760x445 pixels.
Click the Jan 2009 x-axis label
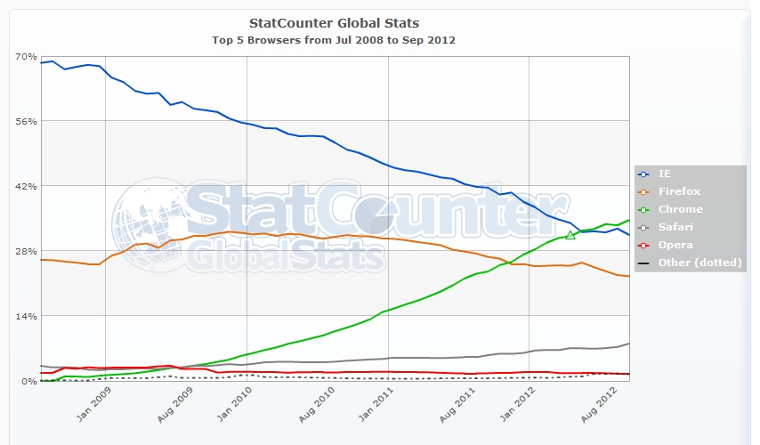click(93, 404)
